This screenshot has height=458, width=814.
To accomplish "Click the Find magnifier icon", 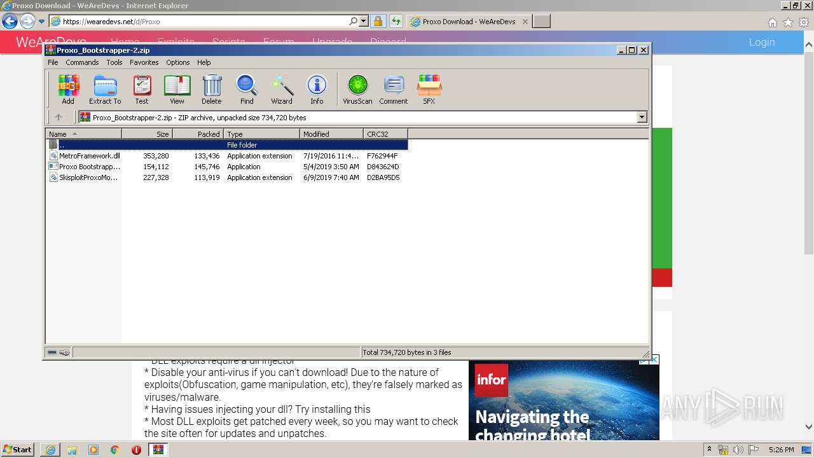I will (x=247, y=89).
